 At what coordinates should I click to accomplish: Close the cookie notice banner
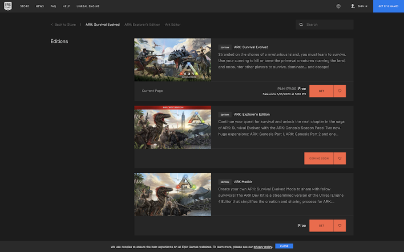tap(284, 246)
